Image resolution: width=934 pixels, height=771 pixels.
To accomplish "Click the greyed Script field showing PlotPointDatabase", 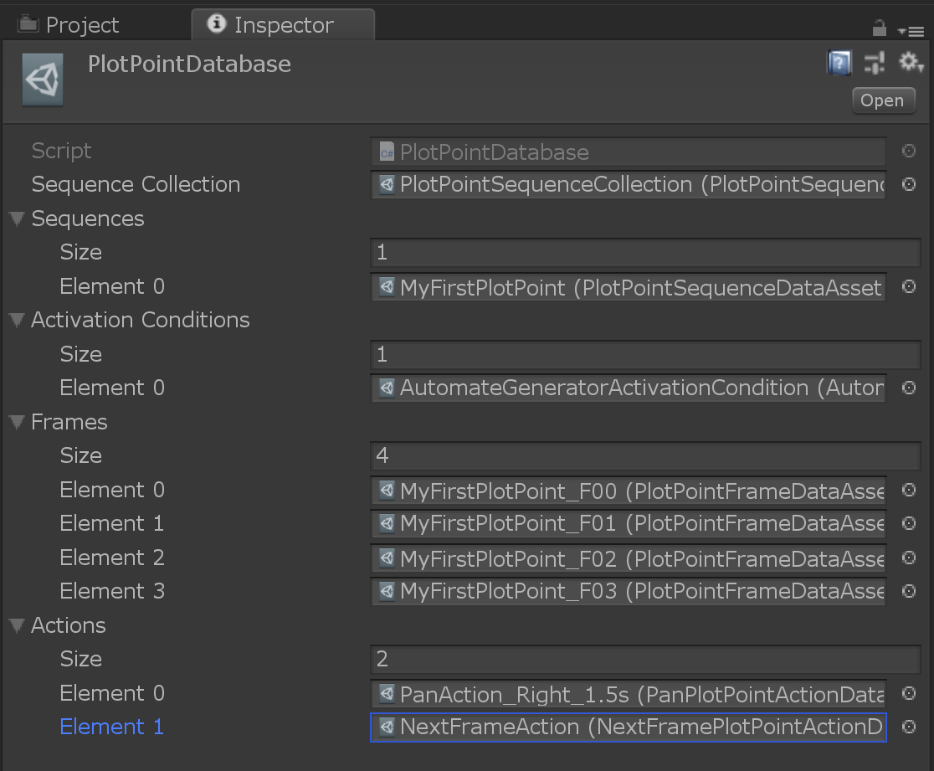I will 628,152.
